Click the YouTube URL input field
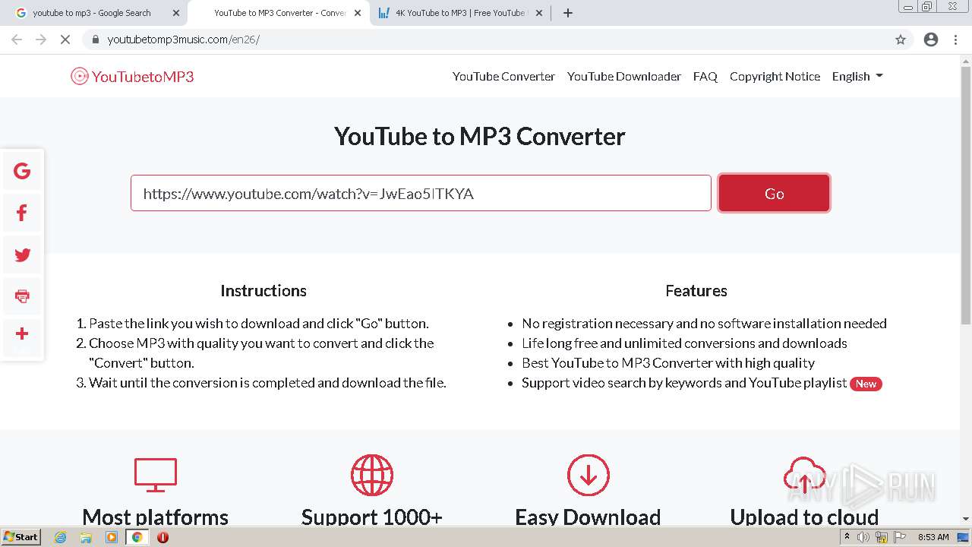 coord(421,193)
